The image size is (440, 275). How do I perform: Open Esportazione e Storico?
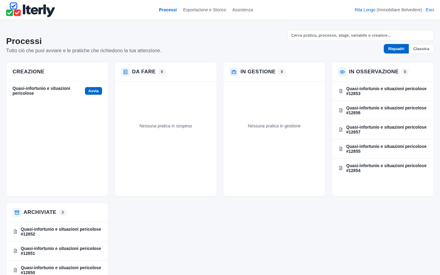[204, 10]
